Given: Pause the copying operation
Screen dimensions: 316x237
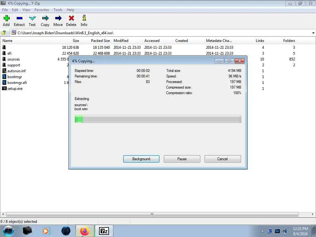Looking at the screenshot, I should [x=182, y=159].
